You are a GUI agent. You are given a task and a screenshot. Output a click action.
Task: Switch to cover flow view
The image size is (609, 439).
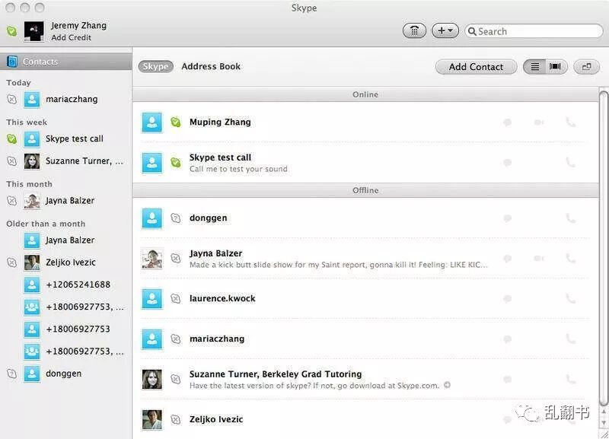click(556, 67)
